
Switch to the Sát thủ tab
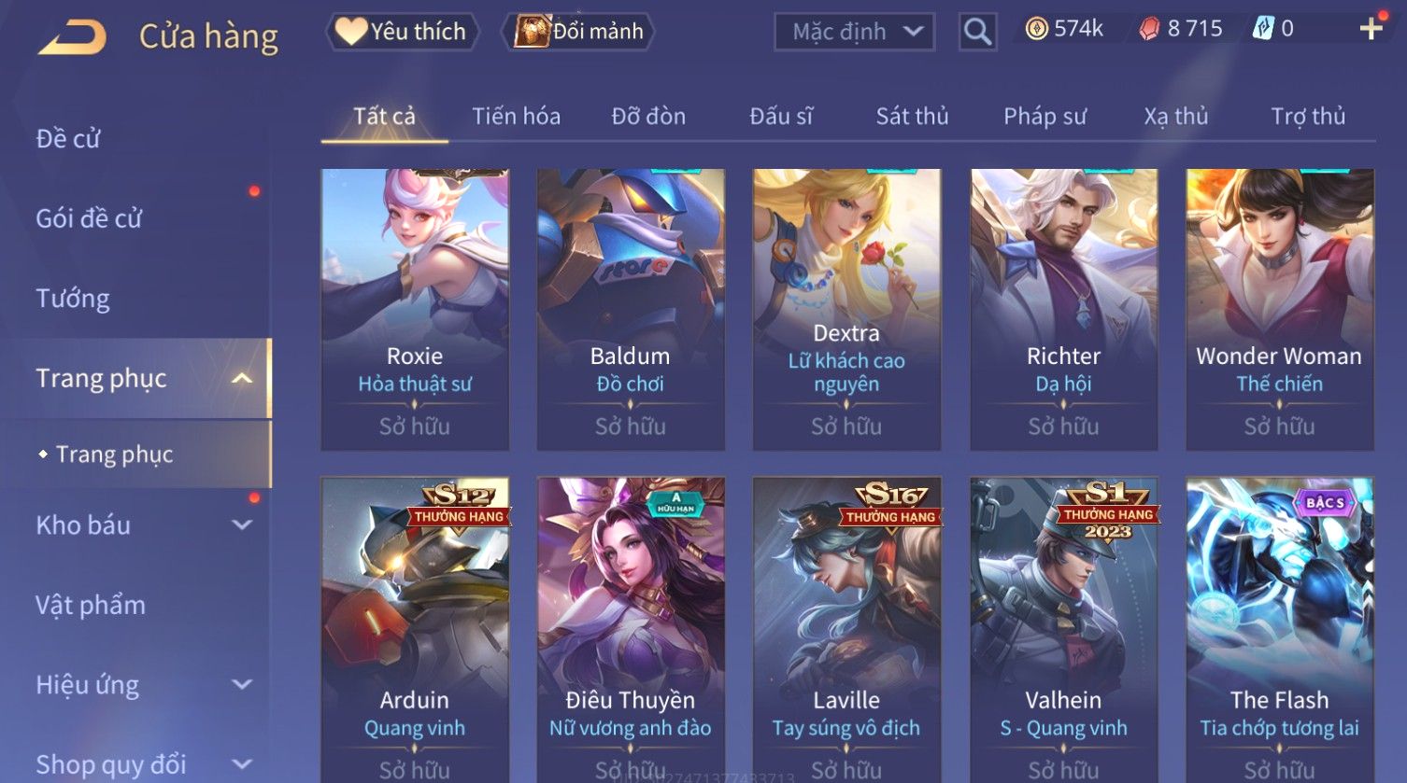[x=912, y=116]
